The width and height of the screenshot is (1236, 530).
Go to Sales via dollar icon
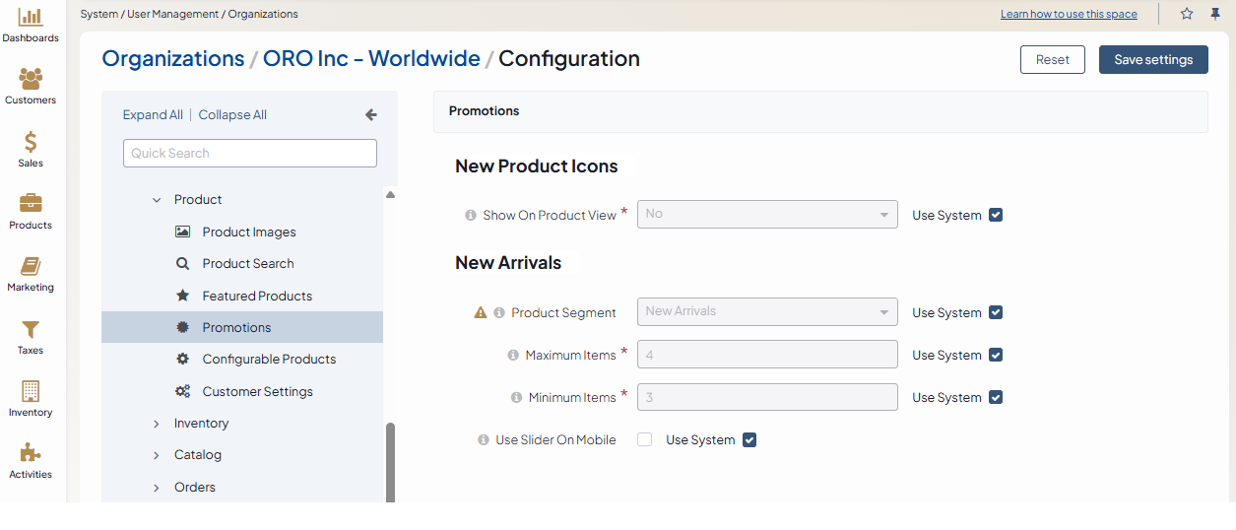pyautogui.click(x=31, y=142)
